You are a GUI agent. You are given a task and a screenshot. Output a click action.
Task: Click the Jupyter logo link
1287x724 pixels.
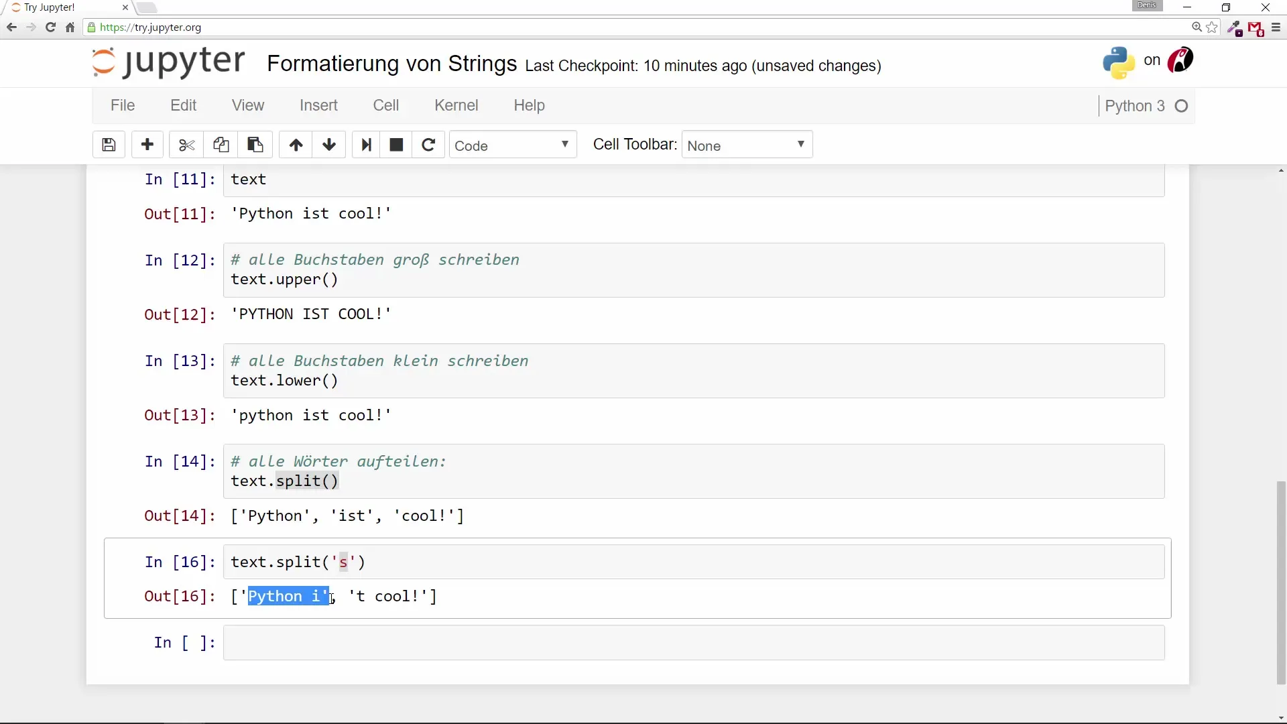pyautogui.click(x=168, y=62)
